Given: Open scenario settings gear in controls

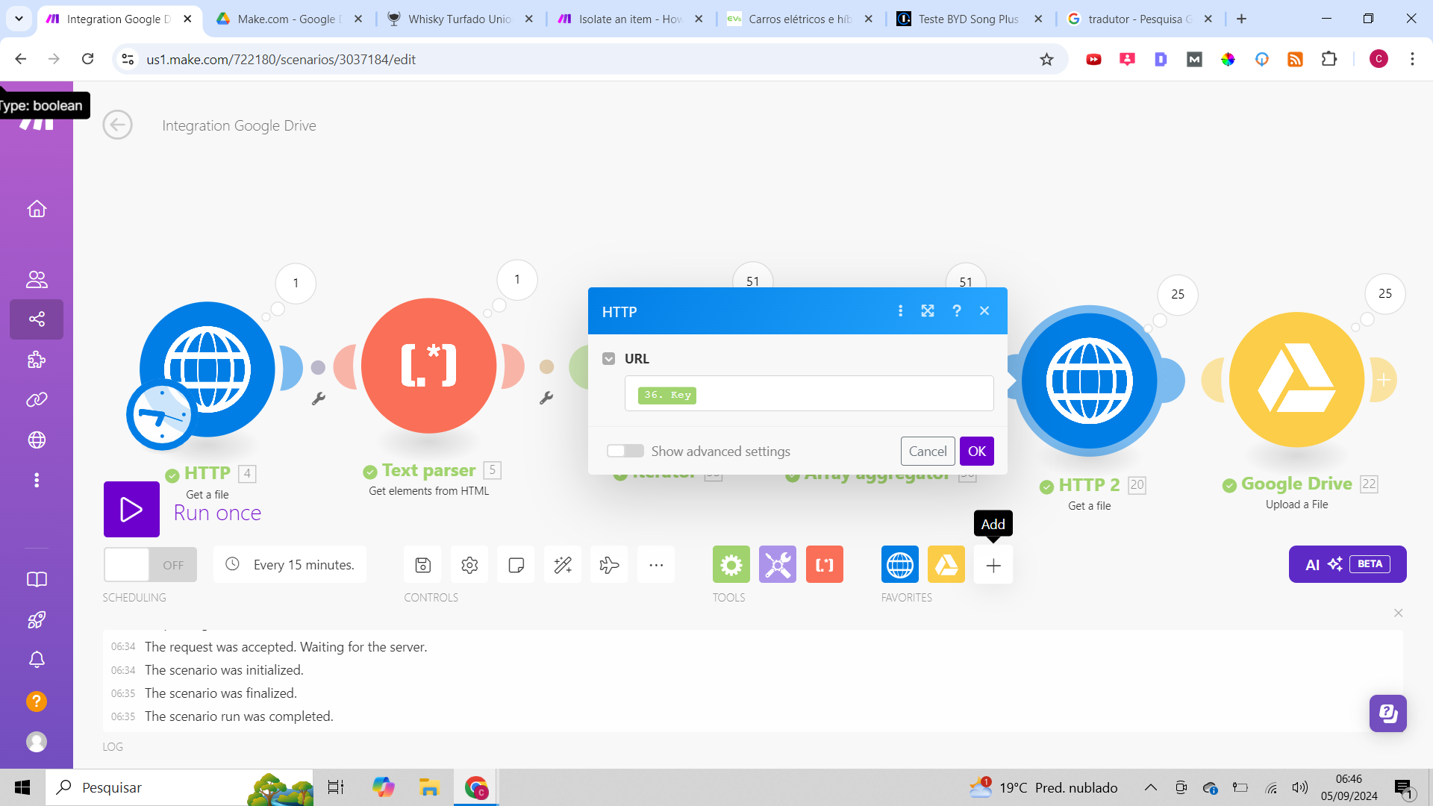Looking at the screenshot, I should [x=469, y=565].
